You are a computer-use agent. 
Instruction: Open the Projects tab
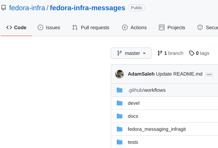[172, 27]
